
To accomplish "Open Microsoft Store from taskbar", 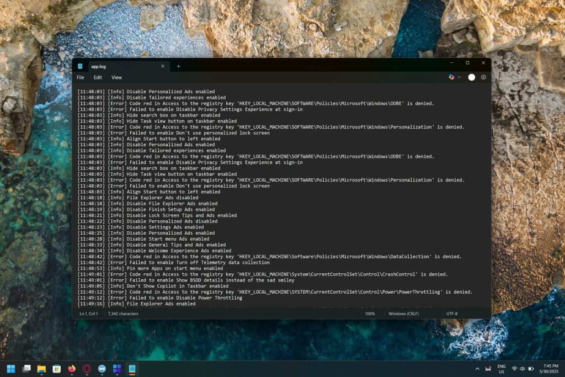I will [56, 368].
